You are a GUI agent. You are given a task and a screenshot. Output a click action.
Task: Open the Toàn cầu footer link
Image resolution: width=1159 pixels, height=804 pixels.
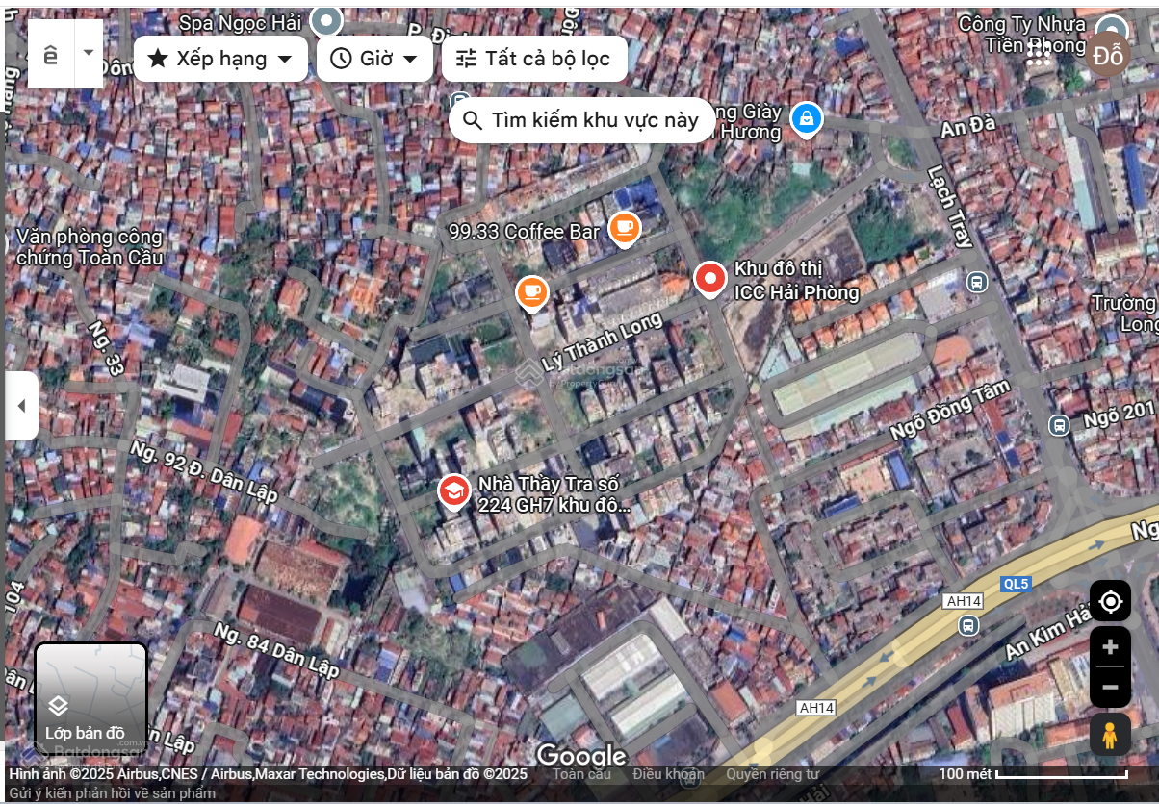pyautogui.click(x=581, y=774)
